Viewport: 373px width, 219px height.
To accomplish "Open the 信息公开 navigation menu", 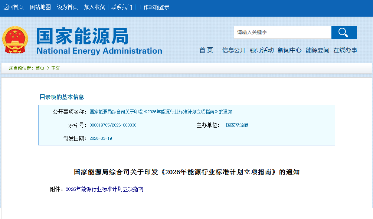I will point(234,50).
